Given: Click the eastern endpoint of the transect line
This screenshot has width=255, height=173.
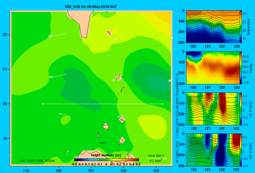Looking at the screenshot, I should [x=162, y=104].
